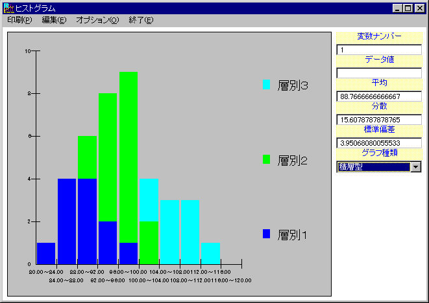The height and width of the screenshot is (303, 429).
Task: Select the tallest green histogram bar
Action: point(129,155)
